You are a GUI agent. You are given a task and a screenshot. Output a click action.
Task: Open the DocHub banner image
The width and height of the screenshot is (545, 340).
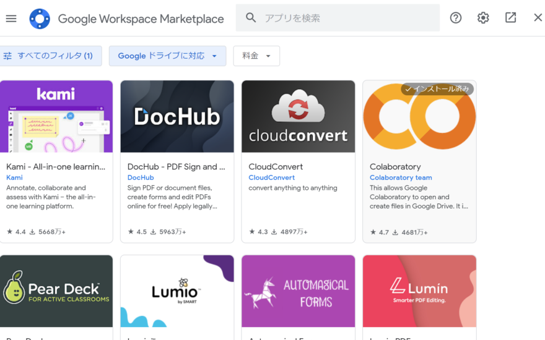point(177,117)
